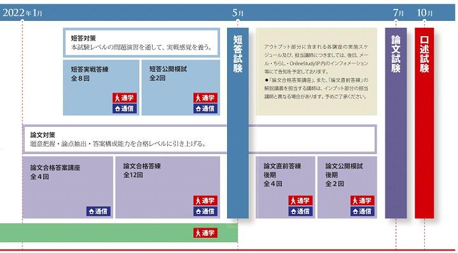The height and width of the screenshot is (253, 458).
Task: Open the 論文対策 description box
Action: 200,139
